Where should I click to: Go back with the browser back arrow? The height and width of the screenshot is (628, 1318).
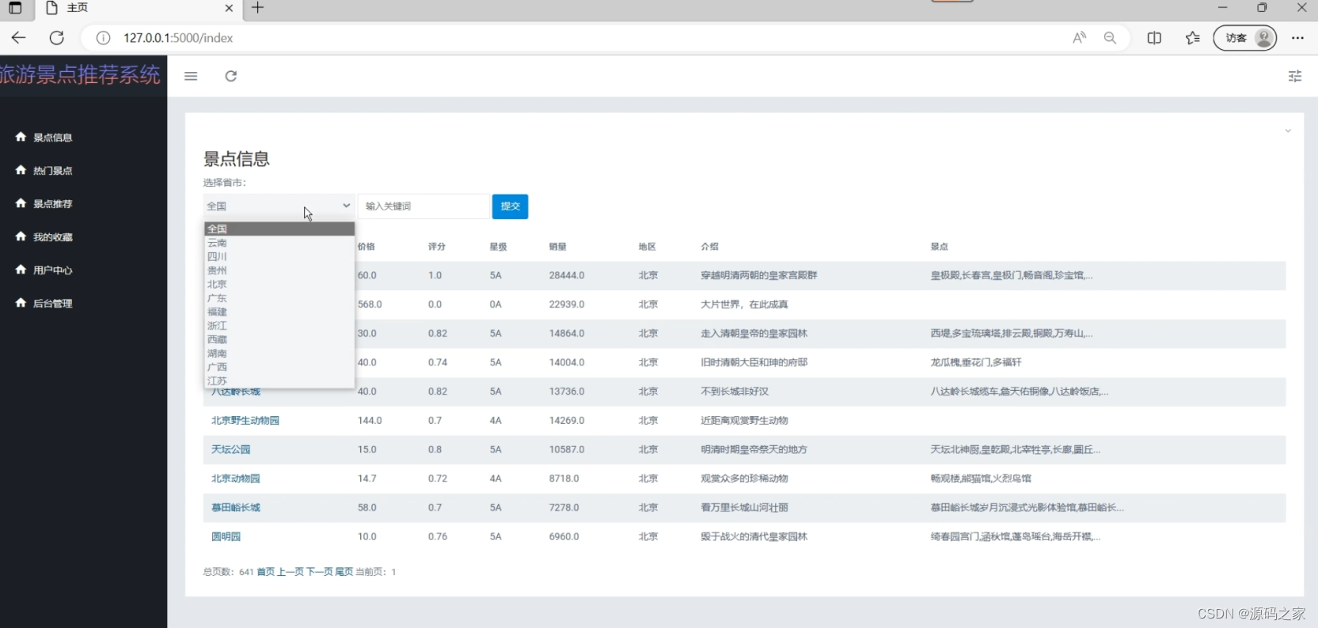tap(19, 38)
